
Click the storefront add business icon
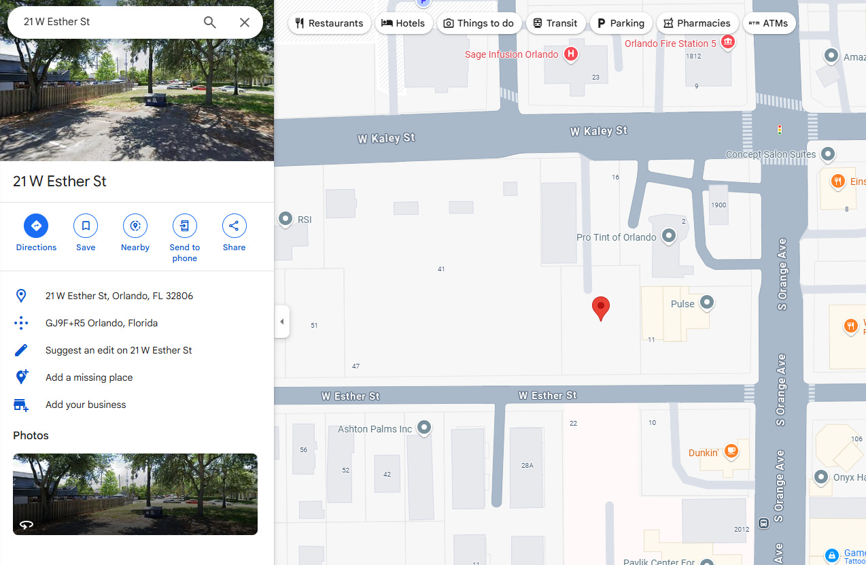pos(21,405)
